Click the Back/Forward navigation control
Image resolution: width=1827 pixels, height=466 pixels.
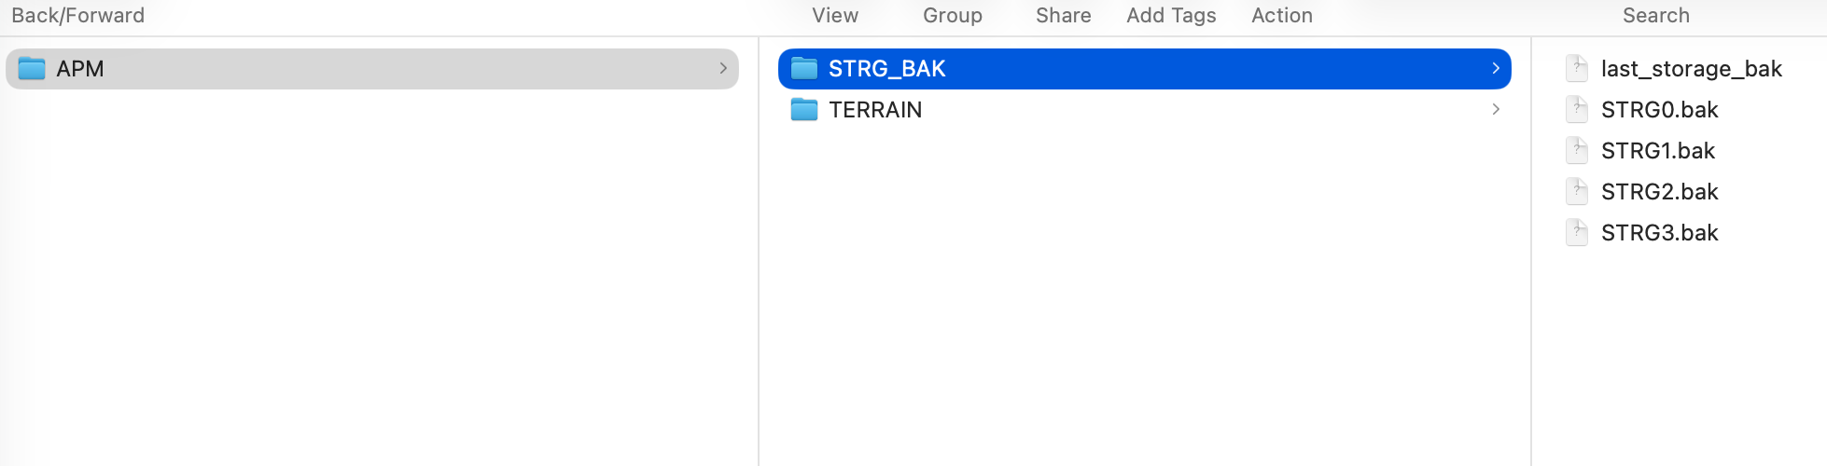78,16
